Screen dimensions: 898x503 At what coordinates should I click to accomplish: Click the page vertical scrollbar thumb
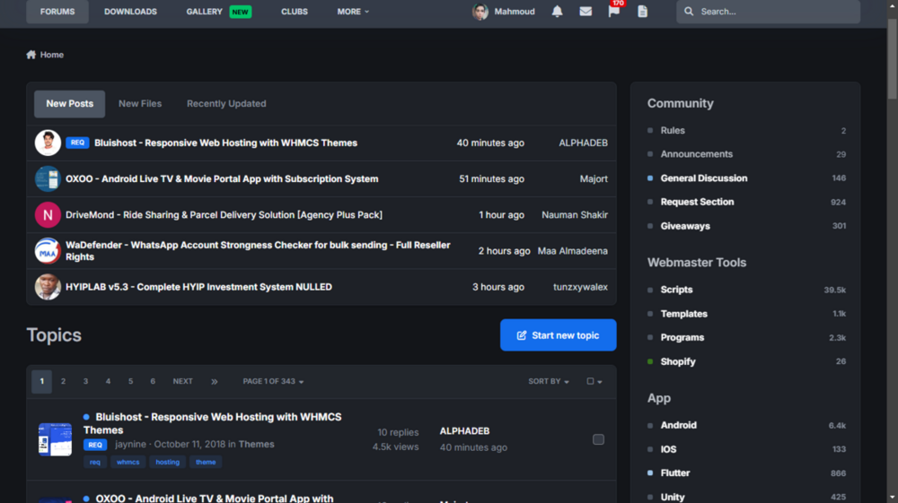893,59
